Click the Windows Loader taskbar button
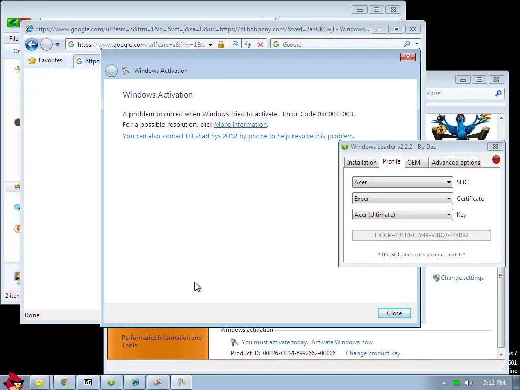Viewport: 520px width, 390px height. (x=111, y=383)
